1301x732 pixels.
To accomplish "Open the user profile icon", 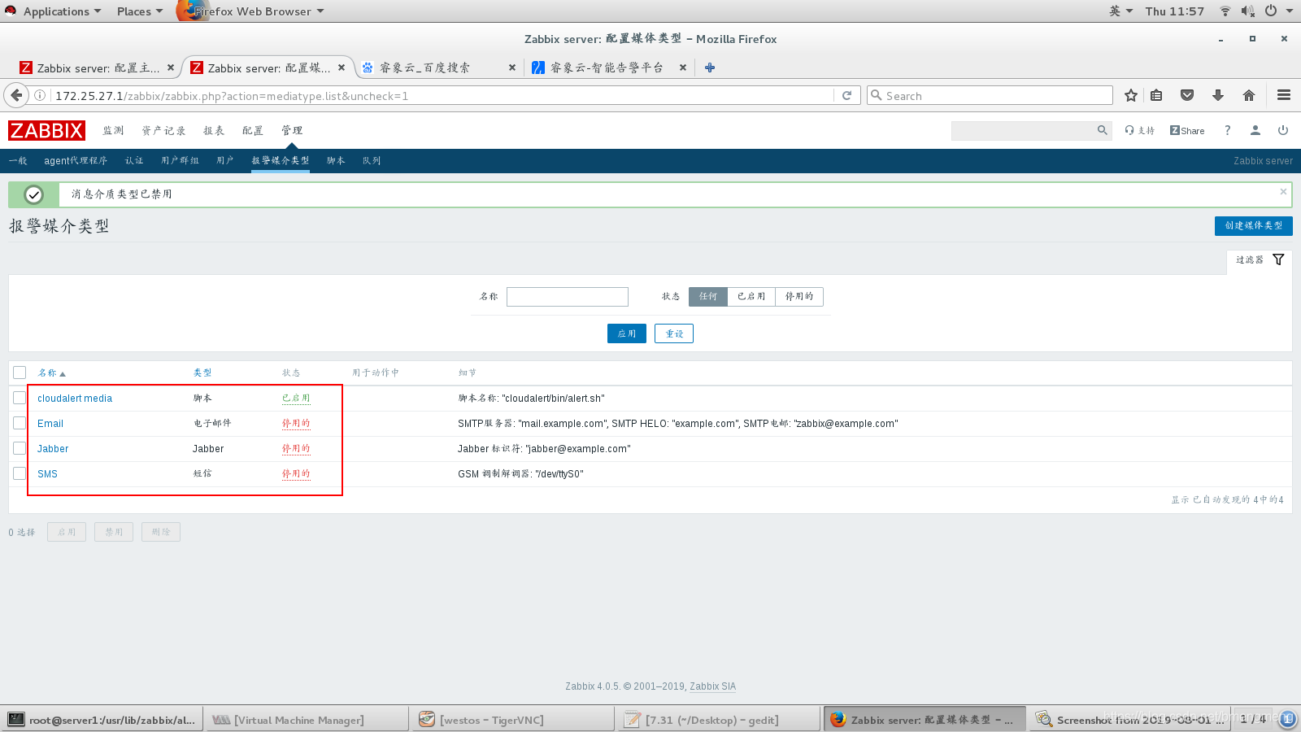I will [1255, 130].
